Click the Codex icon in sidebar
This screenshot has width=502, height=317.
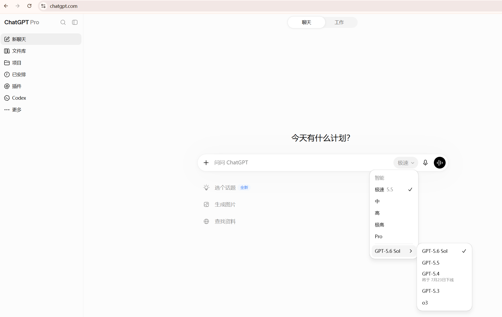point(7,98)
